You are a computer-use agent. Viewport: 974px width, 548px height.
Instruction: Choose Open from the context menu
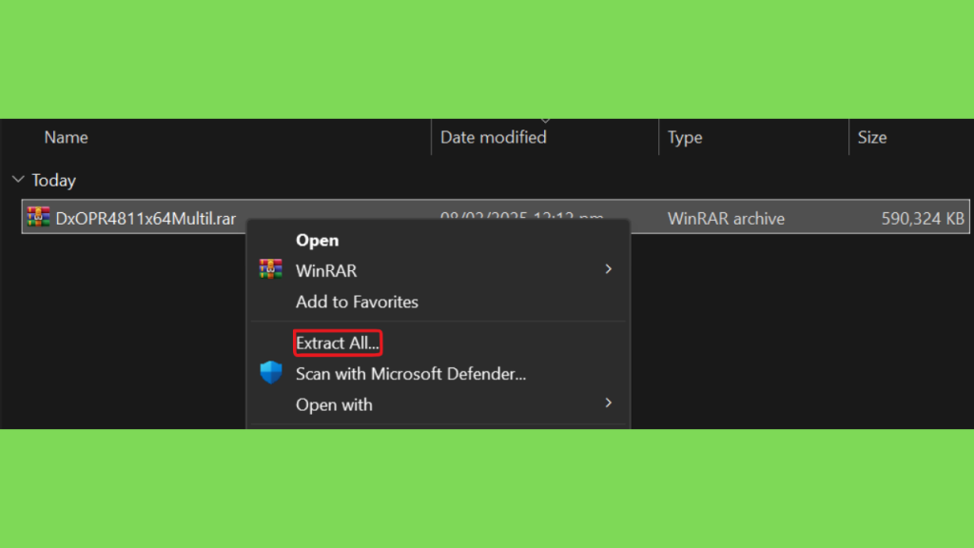tap(318, 241)
